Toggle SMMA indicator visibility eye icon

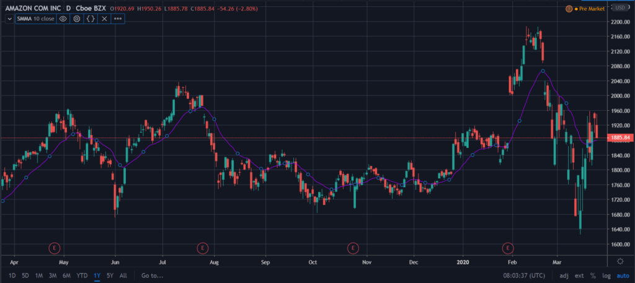(x=63, y=19)
